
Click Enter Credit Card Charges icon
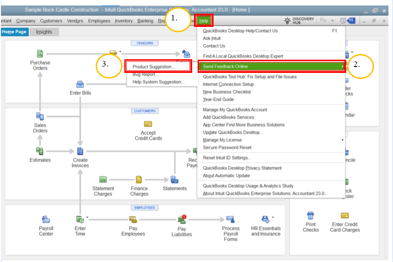pos(345,216)
